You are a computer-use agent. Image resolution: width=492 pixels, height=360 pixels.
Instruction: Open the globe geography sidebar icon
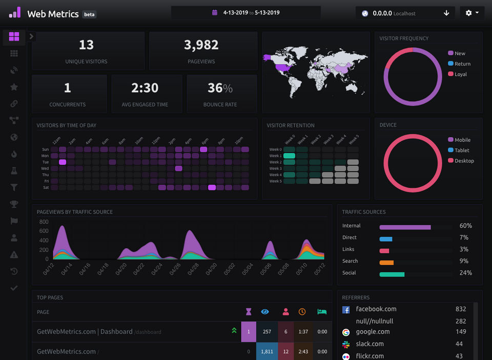(x=14, y=137)
